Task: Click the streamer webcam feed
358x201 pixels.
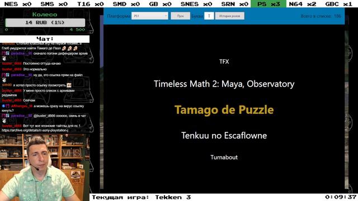Action: click(45, 167)
